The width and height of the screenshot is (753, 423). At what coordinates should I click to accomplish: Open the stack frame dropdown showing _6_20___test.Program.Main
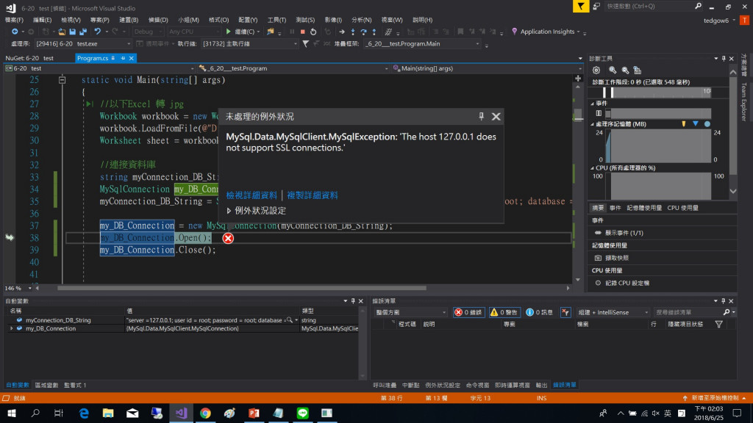tap(421, 43)
